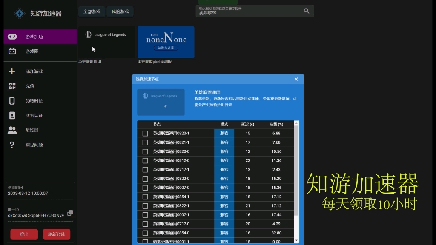Check the box for 英雄联盟通用0820-1
Image resolution: width=436 pixels, height=245 pixels.
[x=145, y=133]
